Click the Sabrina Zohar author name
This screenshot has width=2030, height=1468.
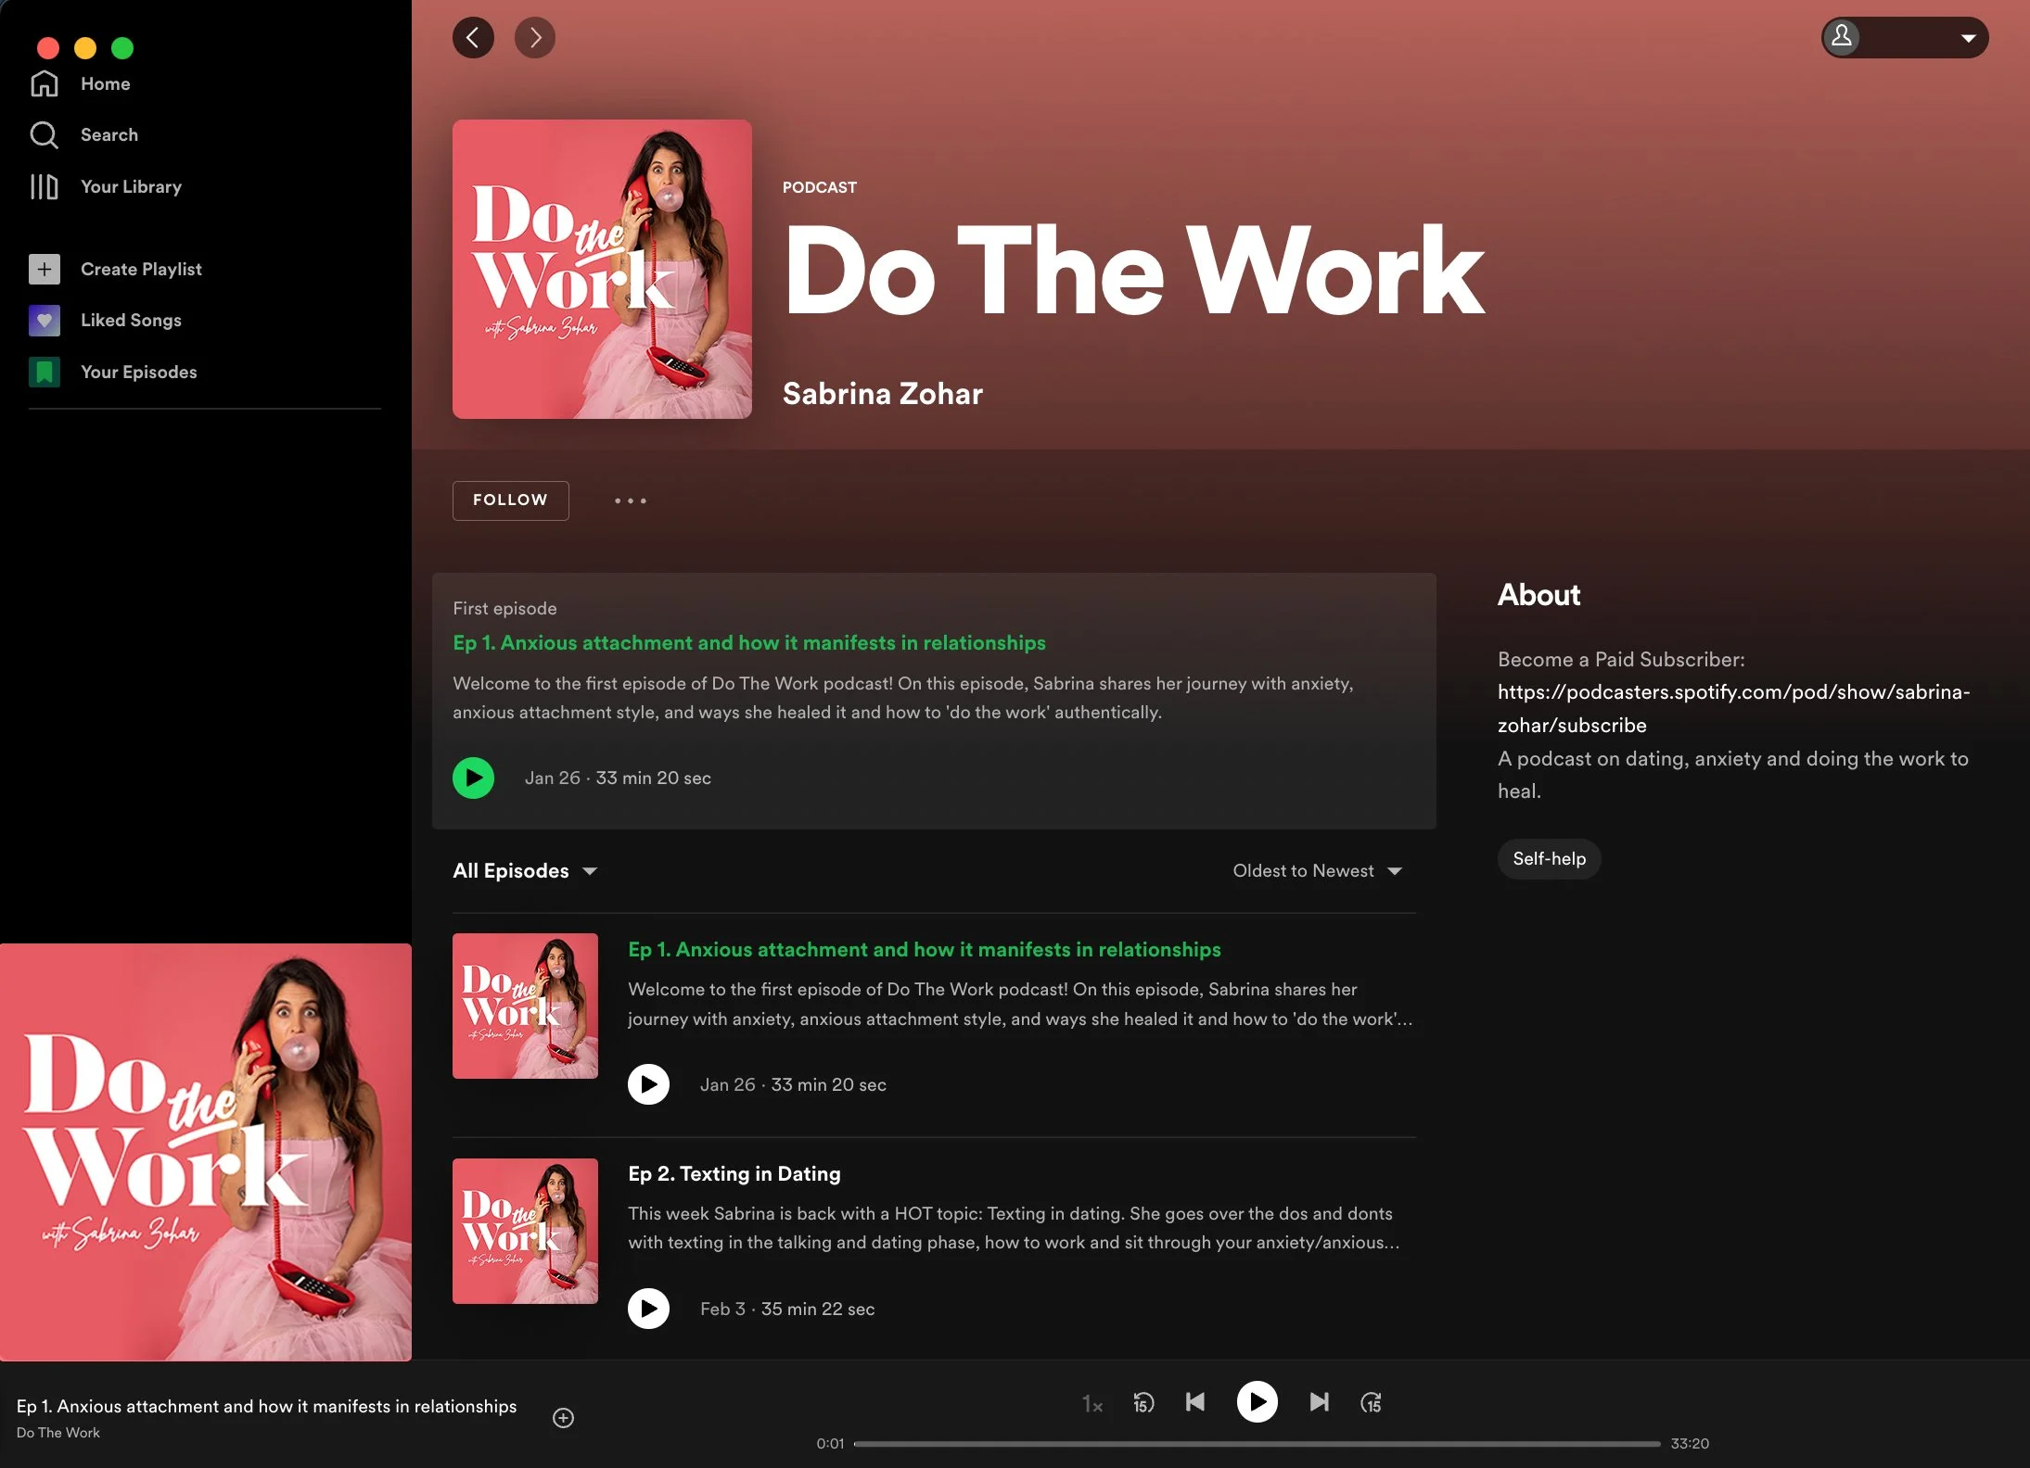[x=883, y=394]
